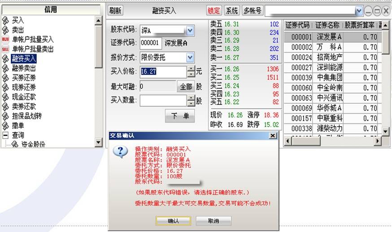
Task: Click the icon beside 现金还款
Action: pyautogui.click(x=5, y=97)
